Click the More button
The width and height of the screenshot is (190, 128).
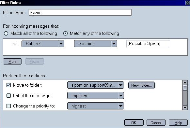pyautogui.click(x=12, y=62)
